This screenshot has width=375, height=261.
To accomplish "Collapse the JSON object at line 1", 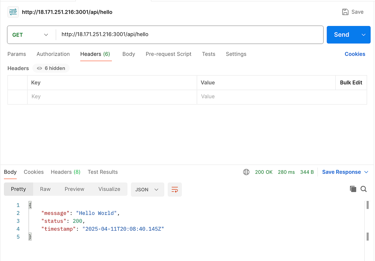I will point(30,205).
